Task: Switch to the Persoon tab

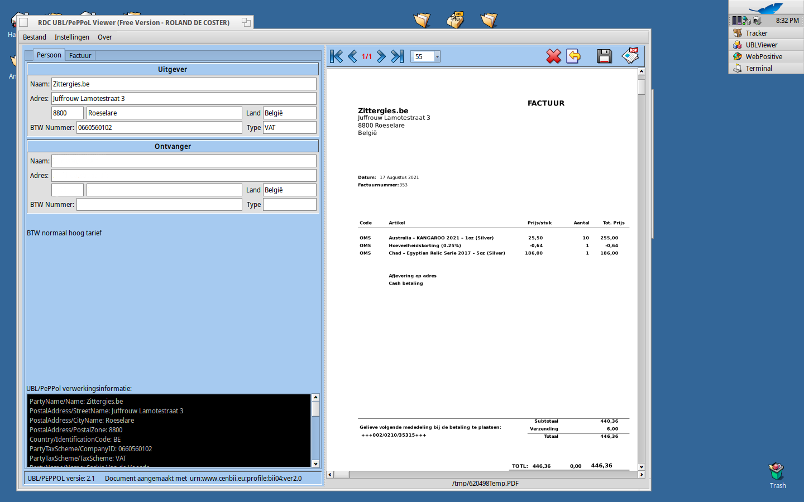Action: pyautogui.click(x=49, y=55)
